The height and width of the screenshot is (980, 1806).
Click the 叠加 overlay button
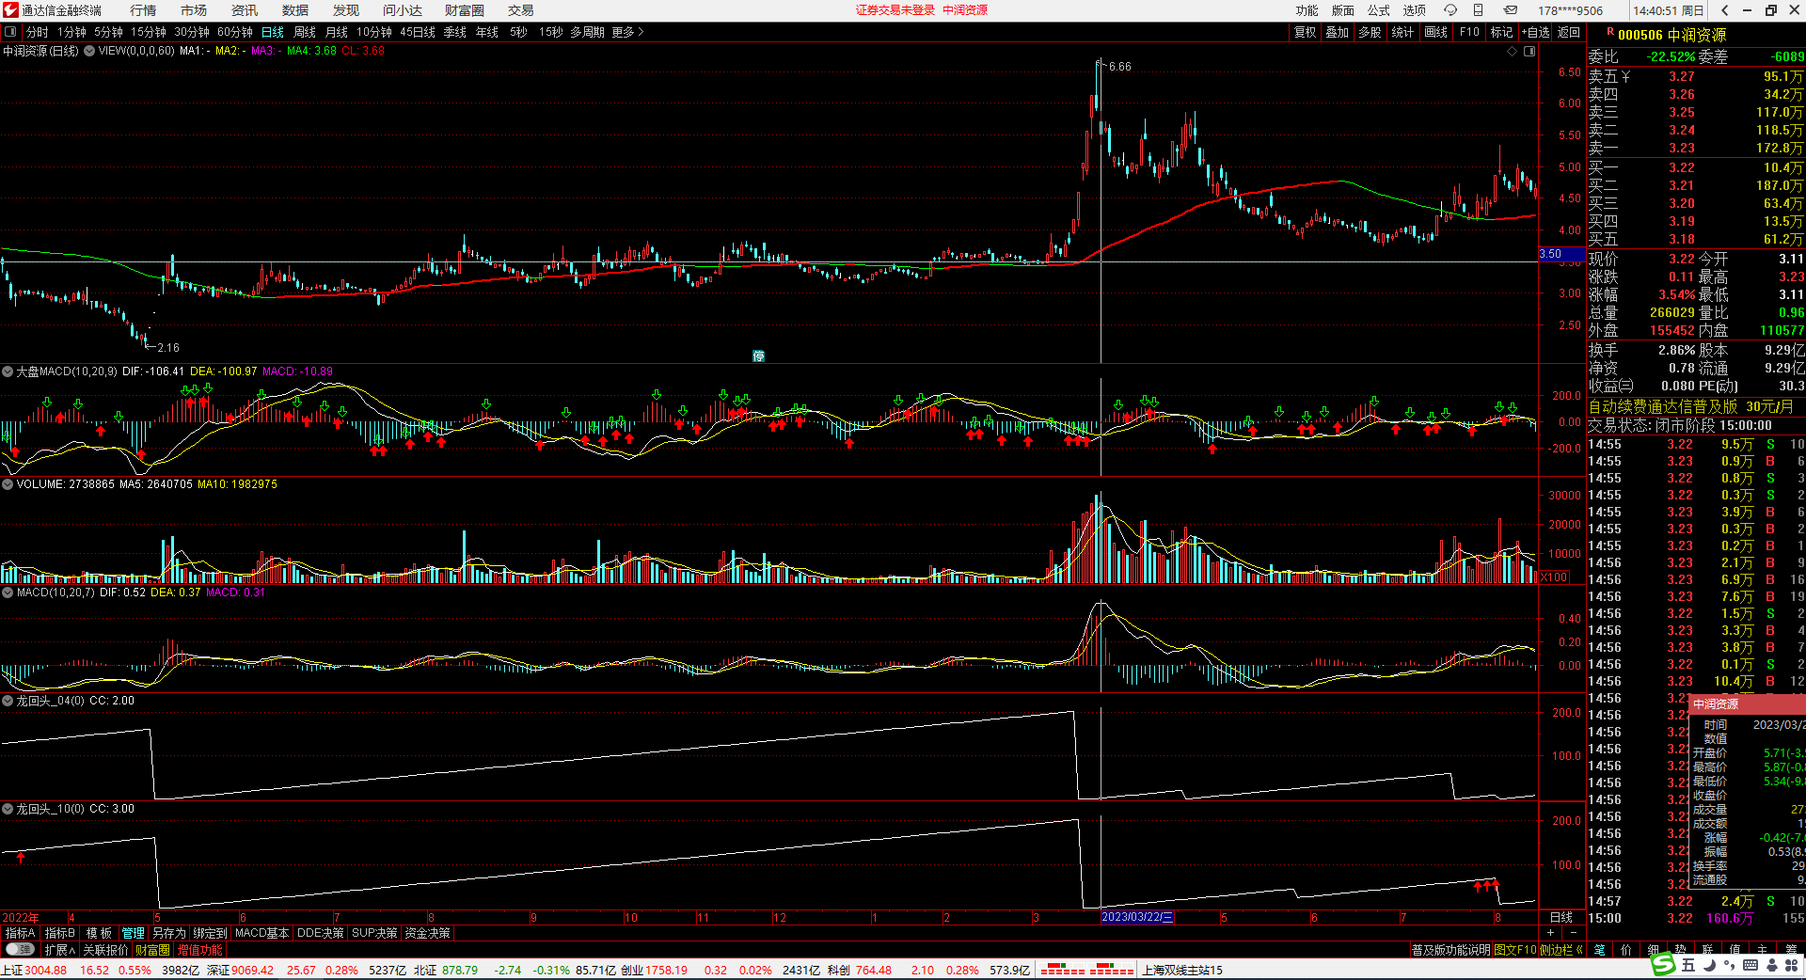(x=1338, y=32)
